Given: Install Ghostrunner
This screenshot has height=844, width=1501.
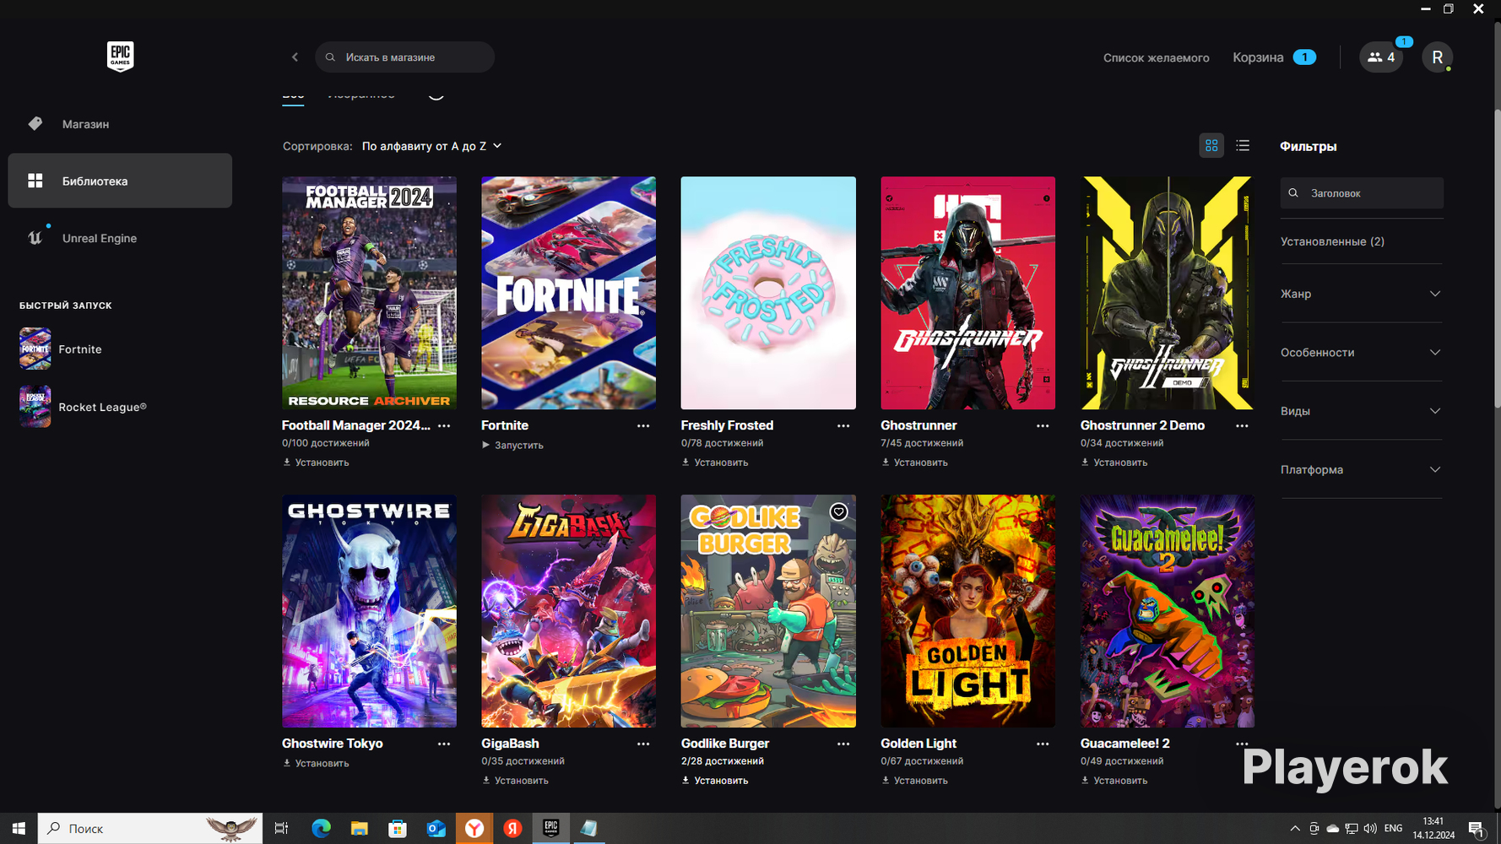Looking at the screenshot, I should (914, 463).
